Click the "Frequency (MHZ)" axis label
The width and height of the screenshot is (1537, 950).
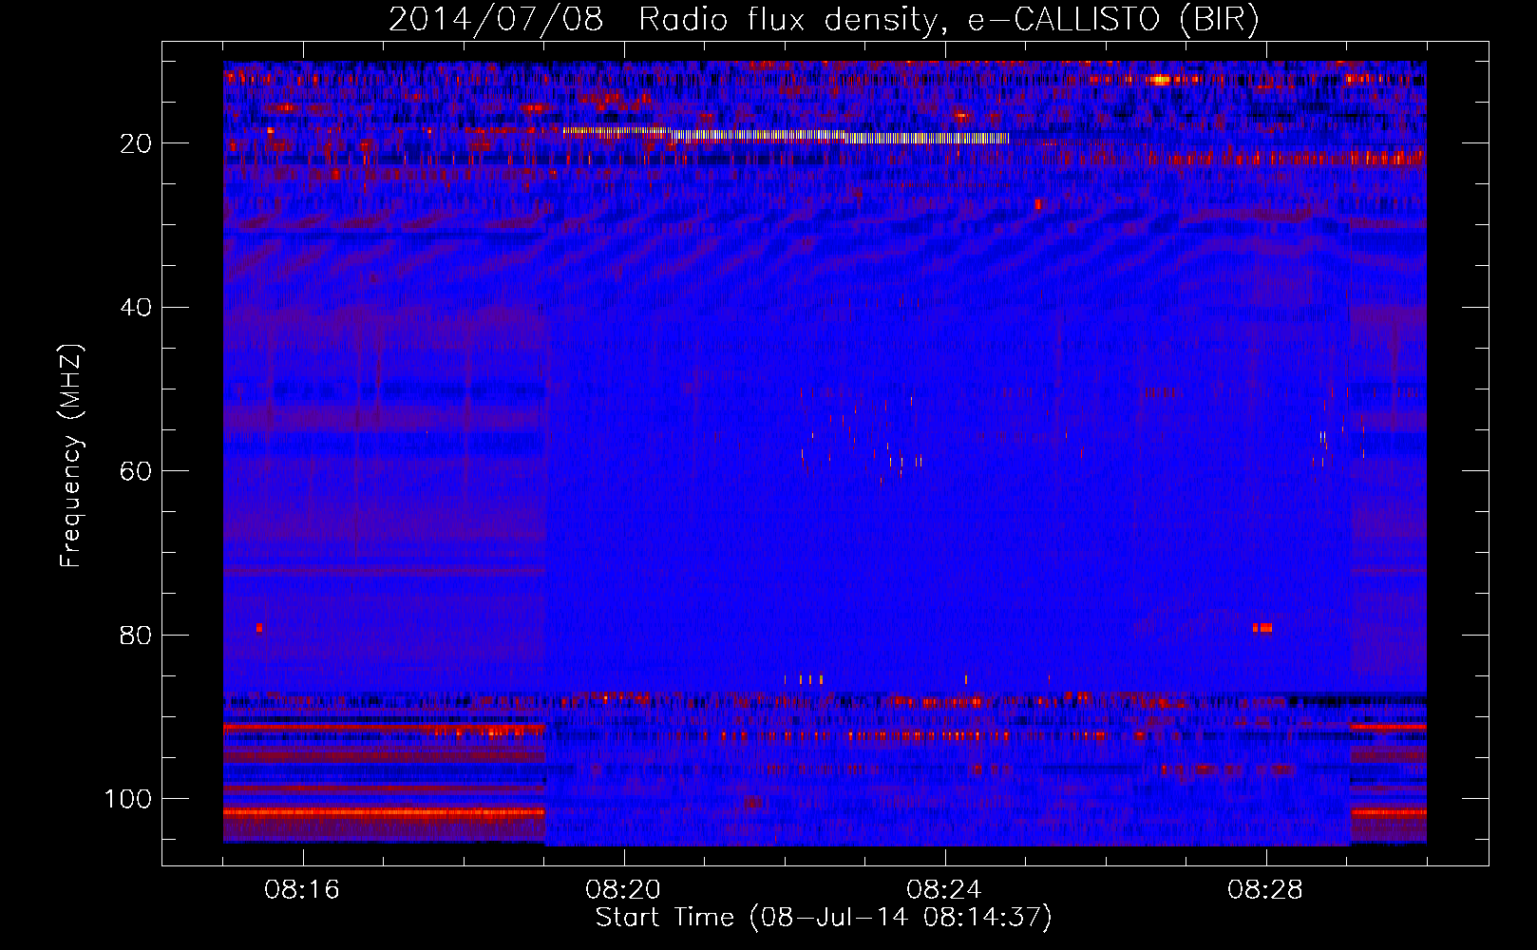point(71,456)
